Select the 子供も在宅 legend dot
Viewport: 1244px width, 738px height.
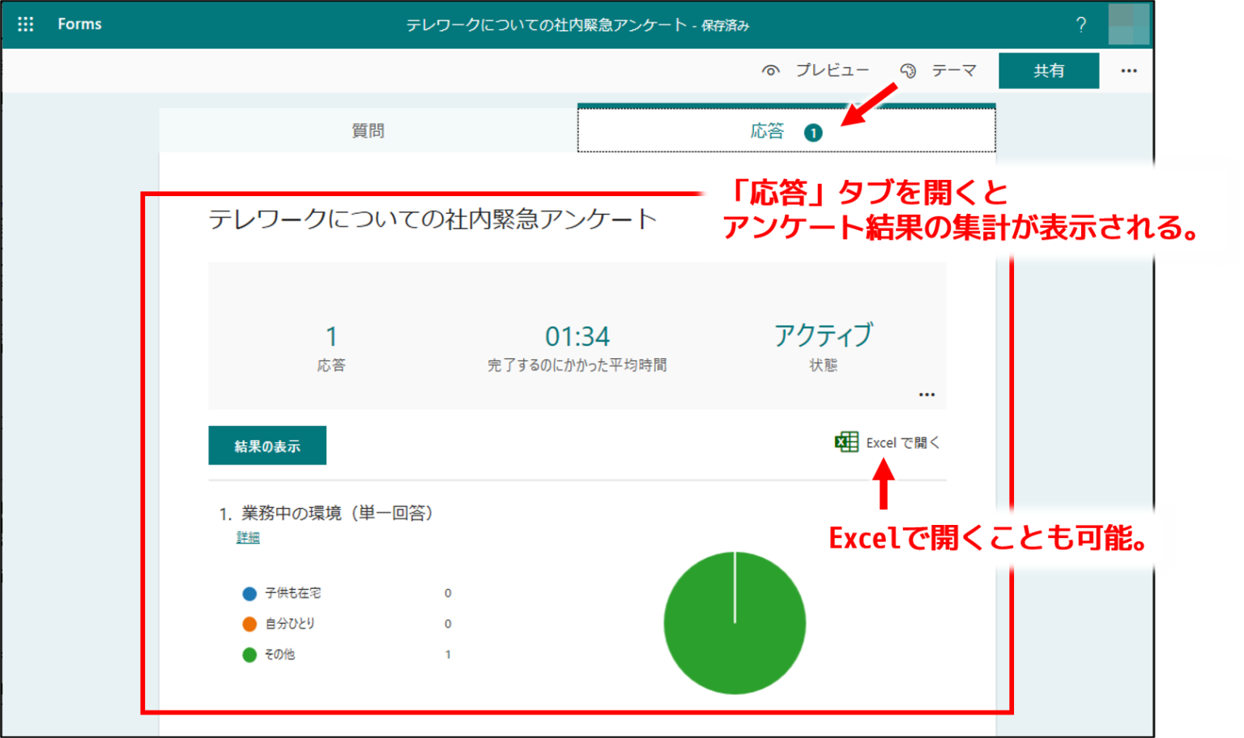tap(249, 592)
